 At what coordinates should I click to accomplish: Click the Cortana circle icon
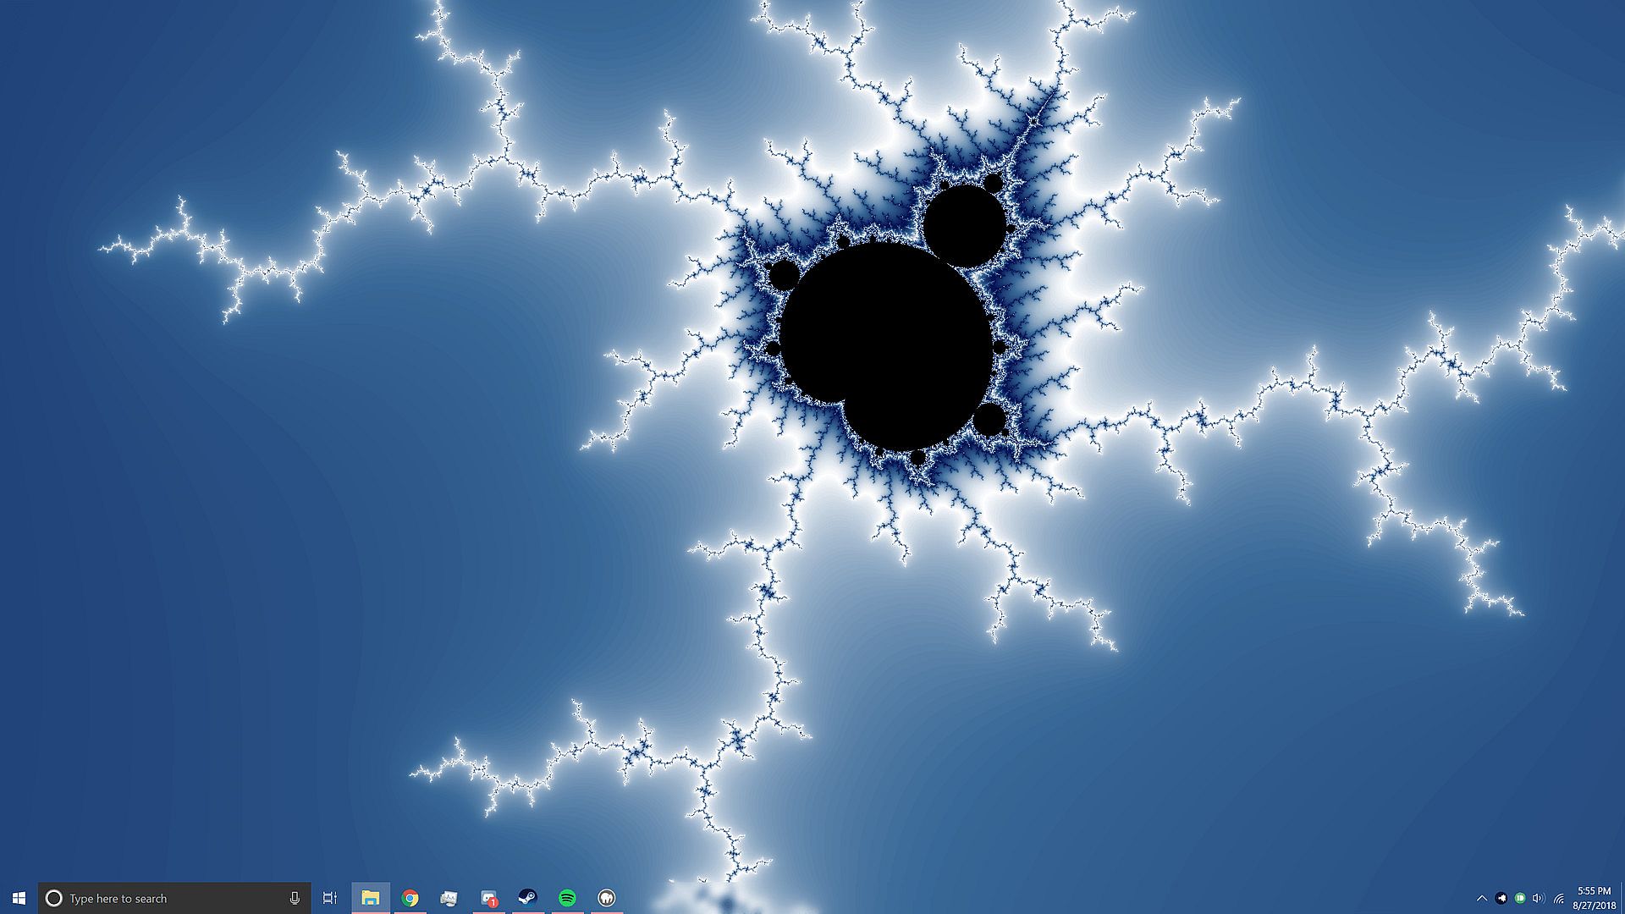(53, 898)
